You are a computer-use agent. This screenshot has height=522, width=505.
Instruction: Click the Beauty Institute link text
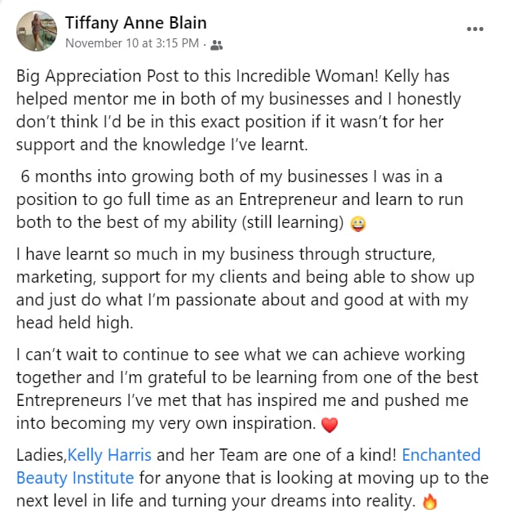75,478
